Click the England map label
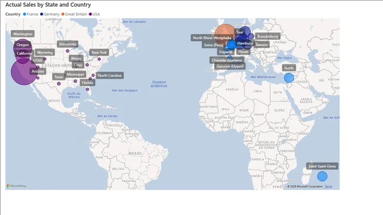383x215 pixels. click(226, 52)
